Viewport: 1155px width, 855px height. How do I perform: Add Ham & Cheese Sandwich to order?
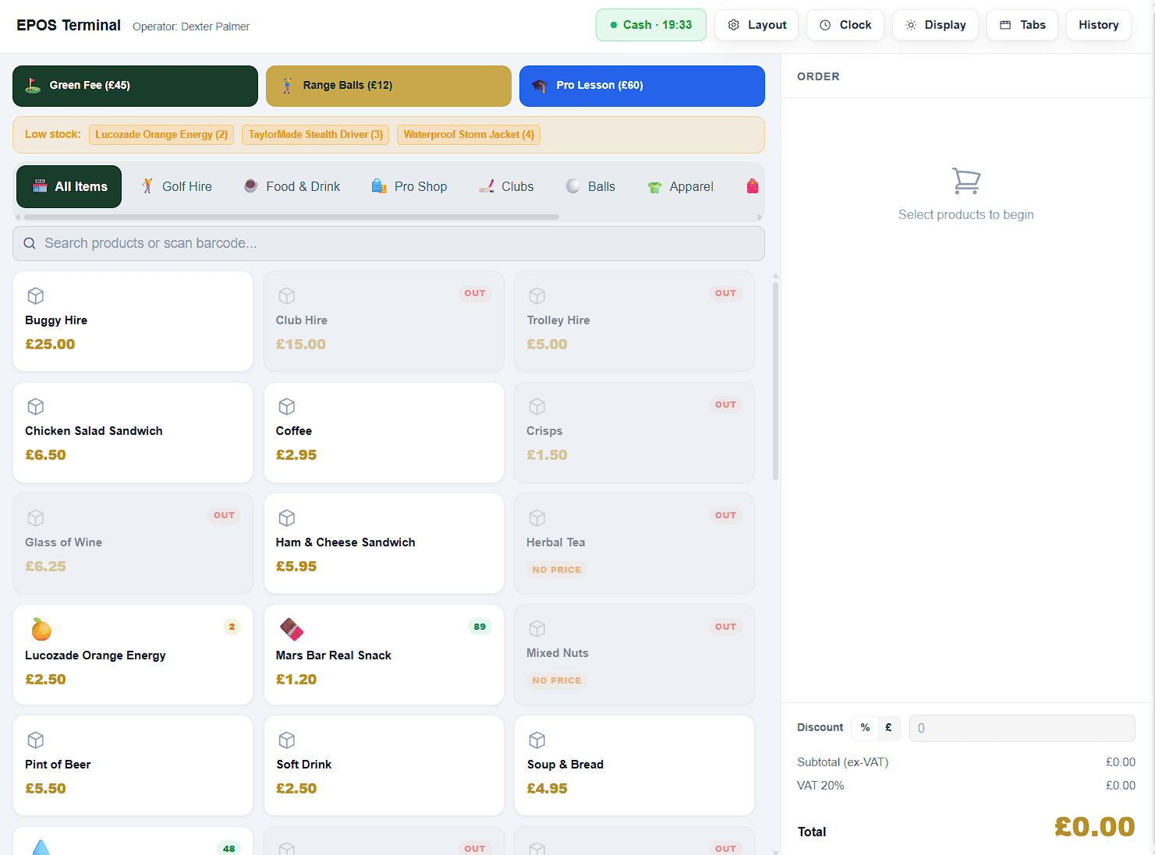coord(384,543)
